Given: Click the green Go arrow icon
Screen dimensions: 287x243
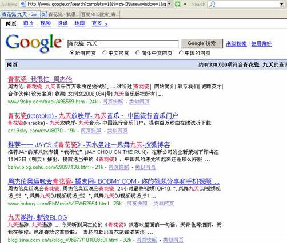Looking at the screenshot, I should coord(177,4).
